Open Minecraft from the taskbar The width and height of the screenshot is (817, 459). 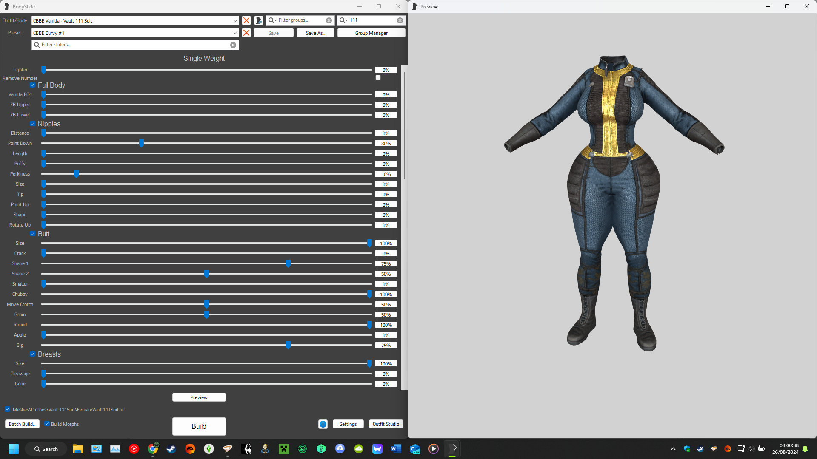click(284, 449)
